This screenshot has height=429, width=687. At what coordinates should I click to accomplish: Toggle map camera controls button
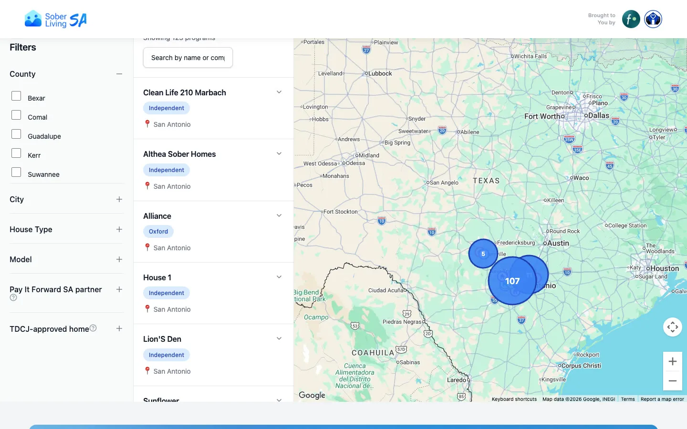point(672,327)
